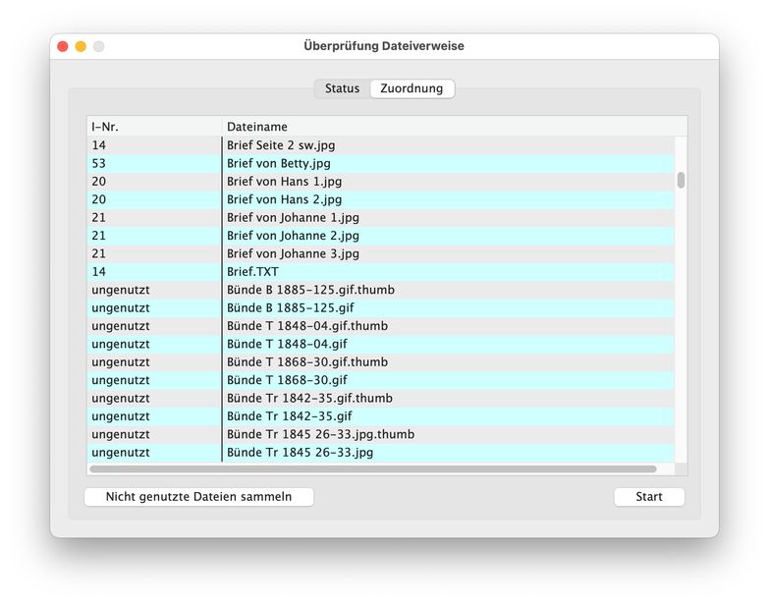The width and height of the screenshot is (769, 604).
Task: Click the Start button
Action: pos(648,497)
